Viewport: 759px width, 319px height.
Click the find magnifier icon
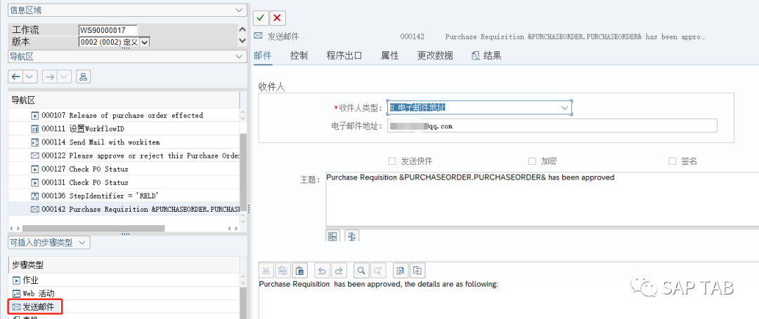point(361,270)
